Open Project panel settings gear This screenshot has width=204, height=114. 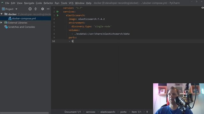(42, 9)
